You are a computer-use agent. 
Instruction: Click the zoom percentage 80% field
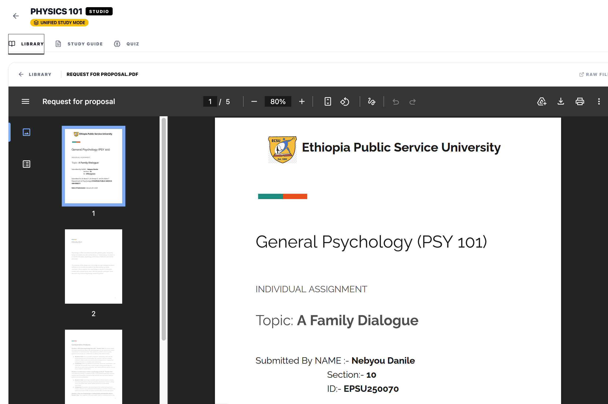coord(278,101)
